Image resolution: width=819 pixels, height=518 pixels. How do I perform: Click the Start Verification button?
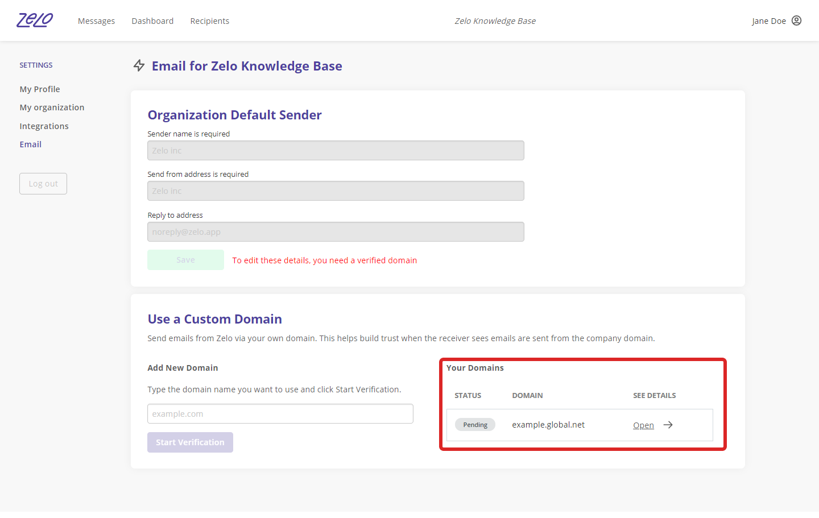(x=190, y=442)
